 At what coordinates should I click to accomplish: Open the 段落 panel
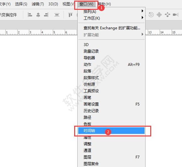point(111,71)
